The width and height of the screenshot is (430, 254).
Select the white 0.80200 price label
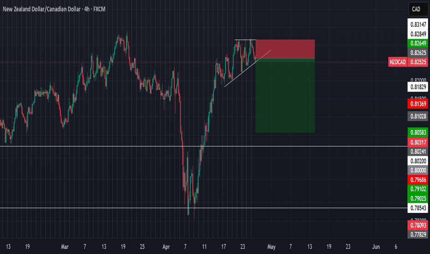pyautogui.click(x=418, y=161)
